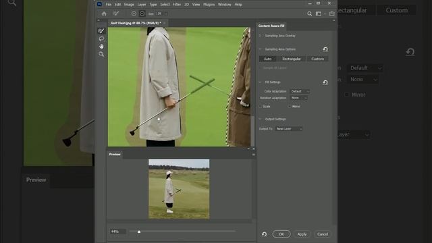Enable the Mirror checkbox
The height and width of the screenshot is (243, 432).
pos(290,107)
